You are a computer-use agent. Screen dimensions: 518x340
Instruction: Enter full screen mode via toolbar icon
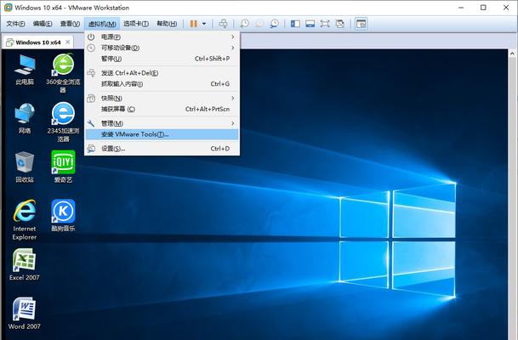pos(325,24)
